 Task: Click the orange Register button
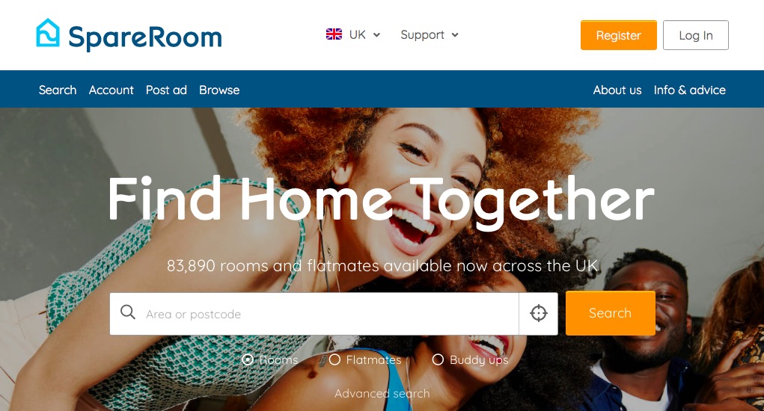[x=618, y=35]
